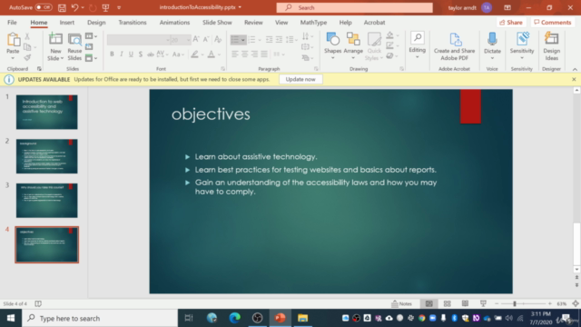581x327 pixels.
Task: Expand Quick Styles gallery
Action: coord(374,46)
